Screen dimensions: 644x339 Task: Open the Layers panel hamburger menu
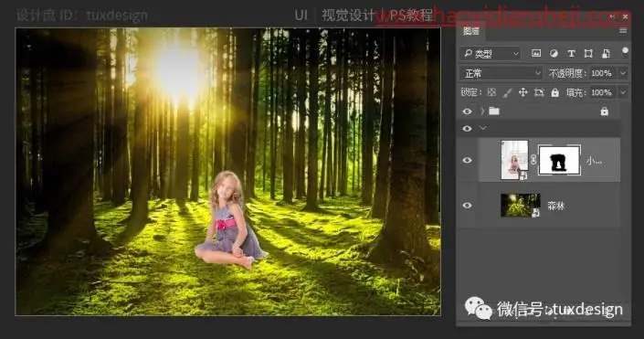coord(623,31)
